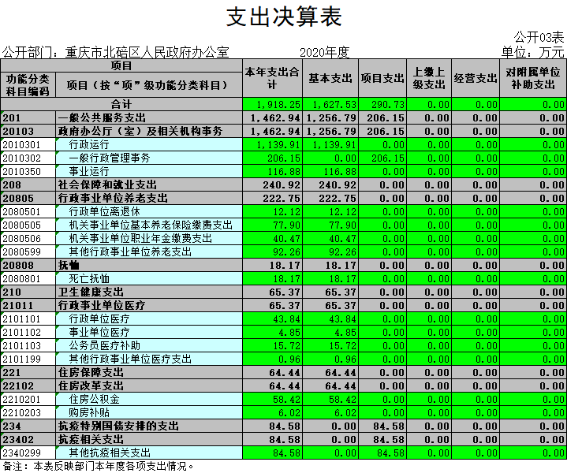The height and width of the screenshot is (473, 567).
Task: Select the code cell 208
Action: pos(28,184)
